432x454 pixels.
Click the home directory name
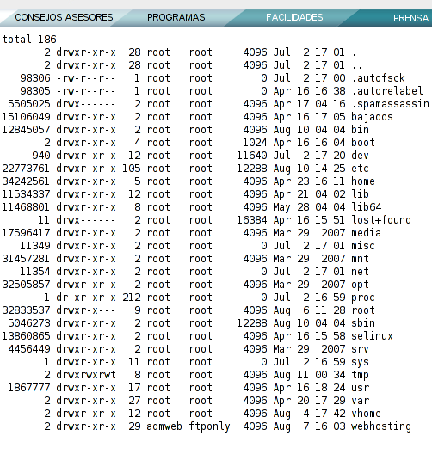tap(363, 181)
